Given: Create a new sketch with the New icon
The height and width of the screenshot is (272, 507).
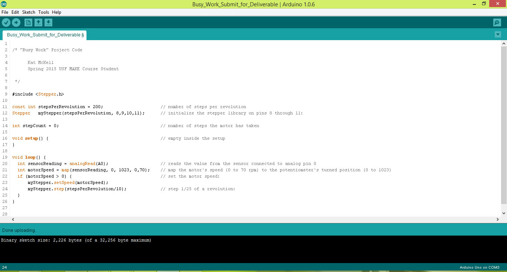Looking at the screenshot, I should 28,23.
